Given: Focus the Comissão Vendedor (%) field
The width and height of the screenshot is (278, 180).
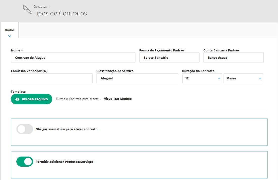Looking at the screenshot, I should pyautogui.click(x=52, y=78).
